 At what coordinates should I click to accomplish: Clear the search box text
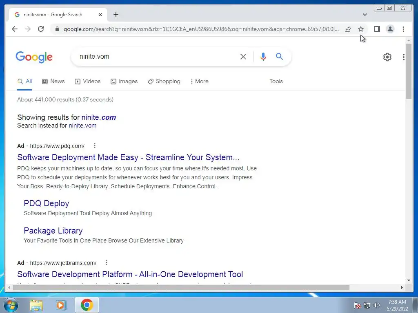(x=243, y=56)
